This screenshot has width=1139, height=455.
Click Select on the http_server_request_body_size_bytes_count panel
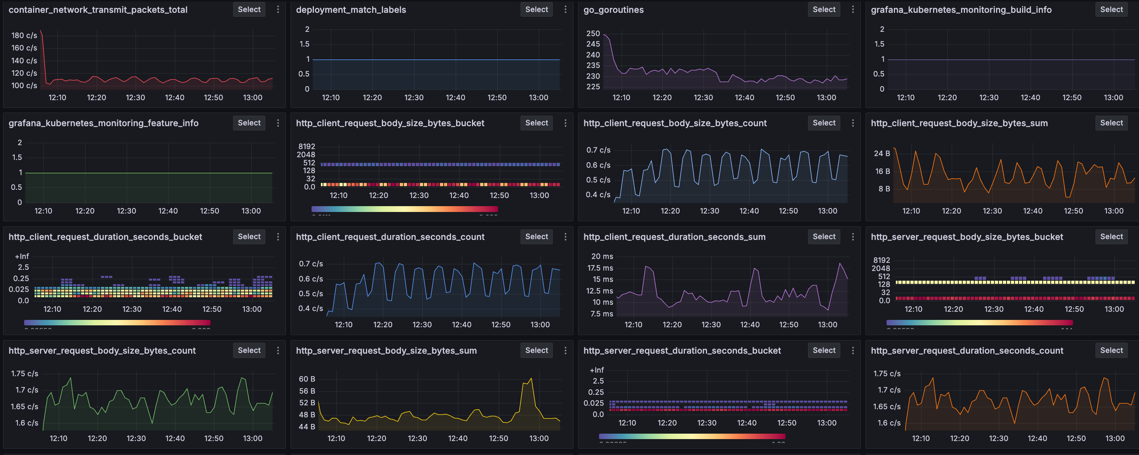[249, 350]
